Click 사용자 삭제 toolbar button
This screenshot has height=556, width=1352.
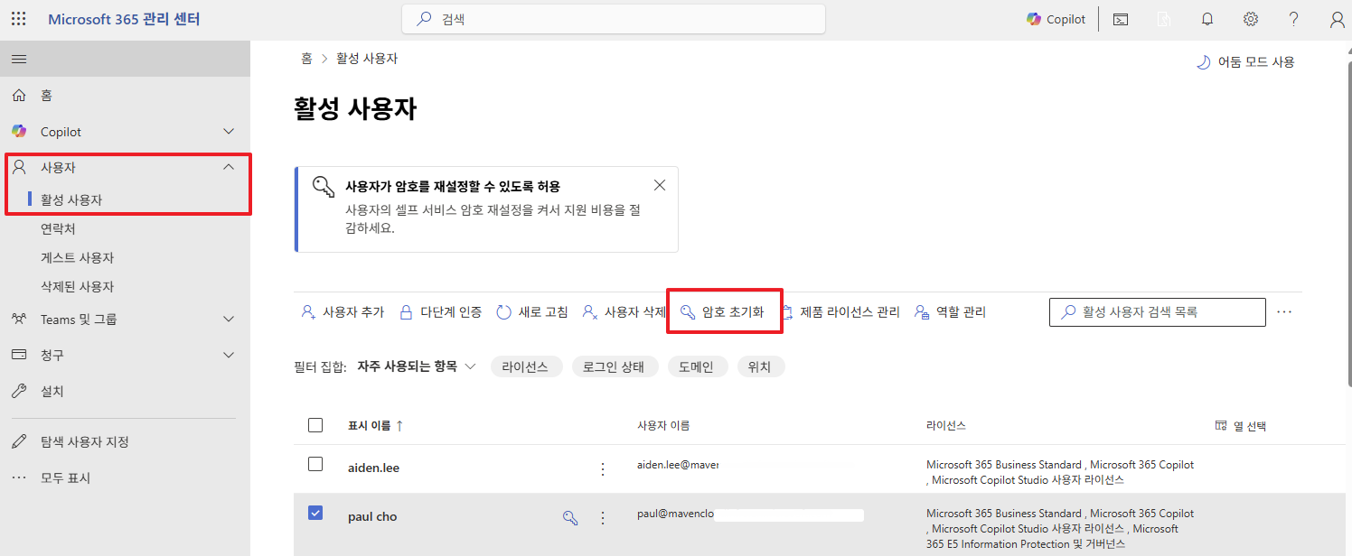coord(624,312)
